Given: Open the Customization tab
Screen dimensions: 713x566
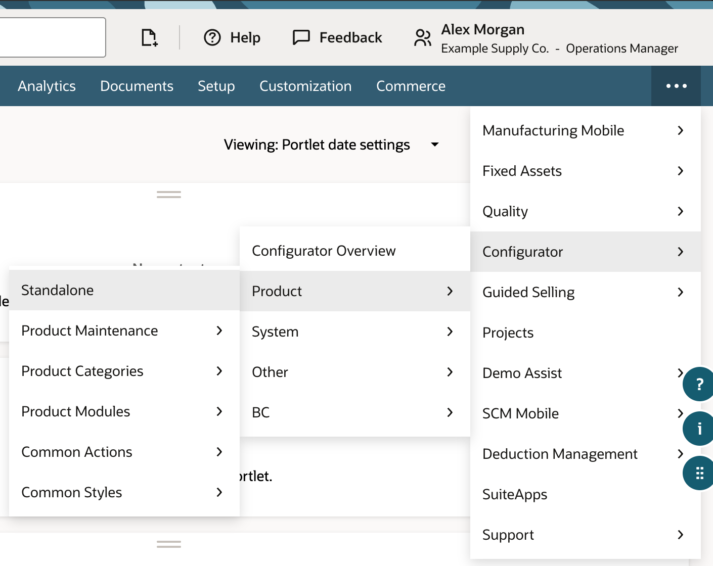Looking at the screenshot, I should [x=305, y=86].
